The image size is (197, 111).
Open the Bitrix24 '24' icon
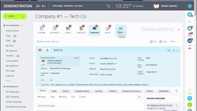click(190, 41)
